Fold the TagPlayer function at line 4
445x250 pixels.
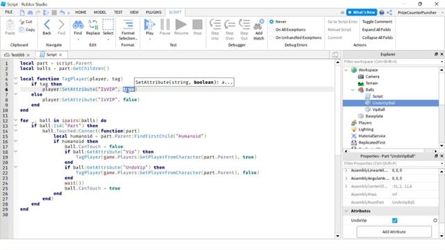[15, 78]
